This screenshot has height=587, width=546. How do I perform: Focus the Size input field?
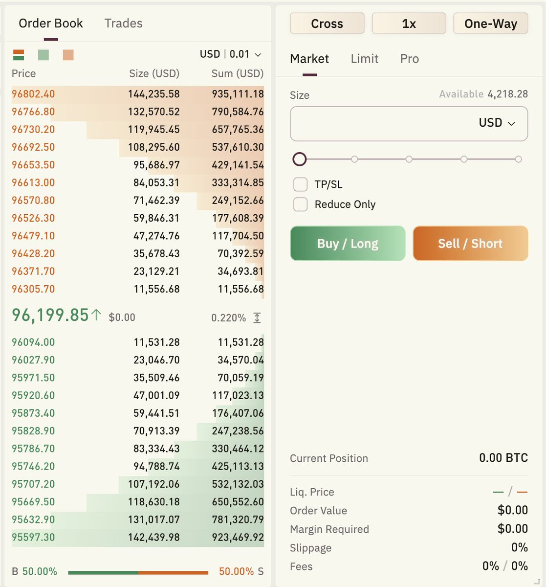pyautogui.click(x=409, y=123)
